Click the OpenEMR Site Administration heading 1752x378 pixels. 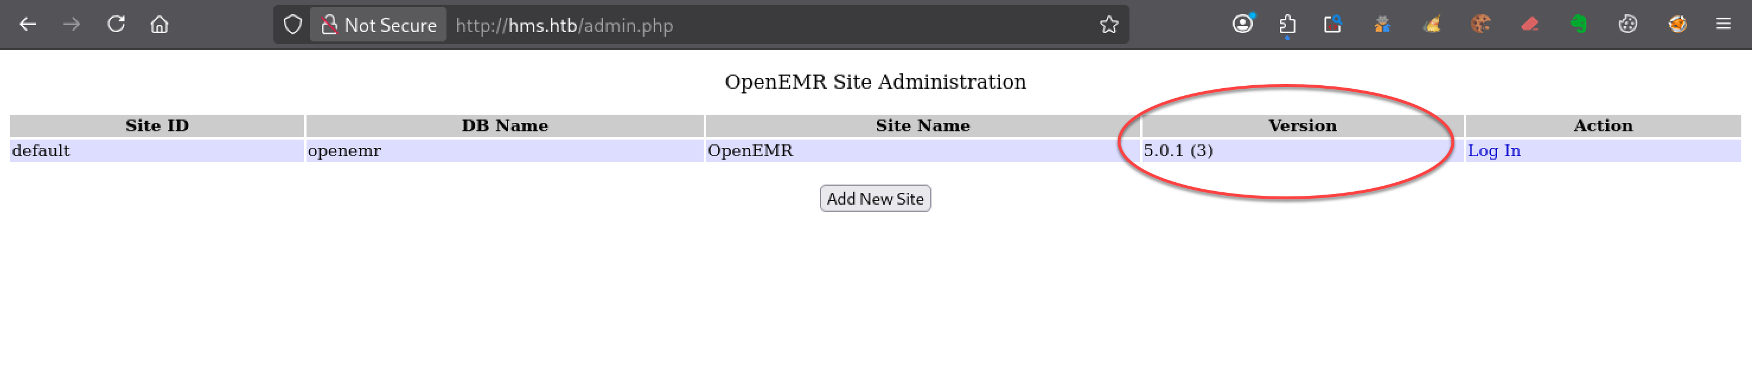click(x=875, y=82)
